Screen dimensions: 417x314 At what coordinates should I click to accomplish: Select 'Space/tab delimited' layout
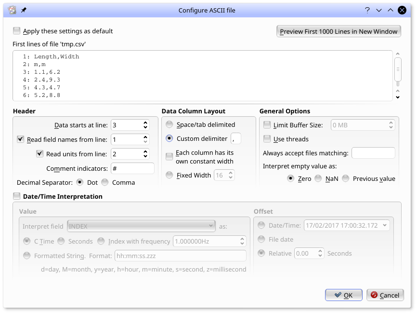[169, 124]
